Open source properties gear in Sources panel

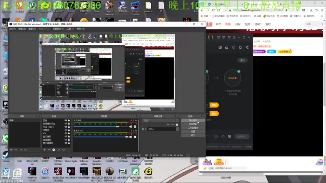[54, 150]
